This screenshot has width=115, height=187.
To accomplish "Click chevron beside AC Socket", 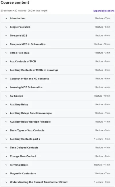I will 6,96.
